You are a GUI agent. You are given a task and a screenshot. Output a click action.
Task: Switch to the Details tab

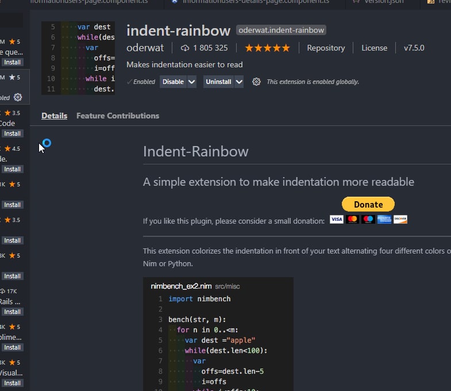point(55,116)
